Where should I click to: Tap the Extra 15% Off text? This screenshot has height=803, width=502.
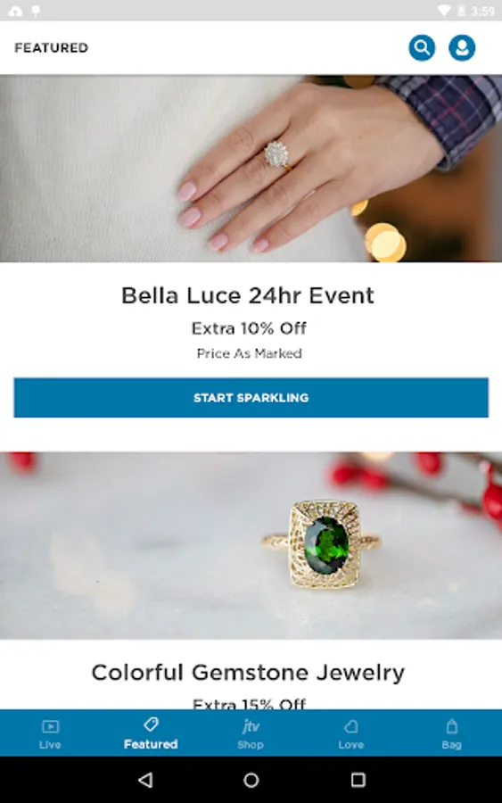pos(249,704)
